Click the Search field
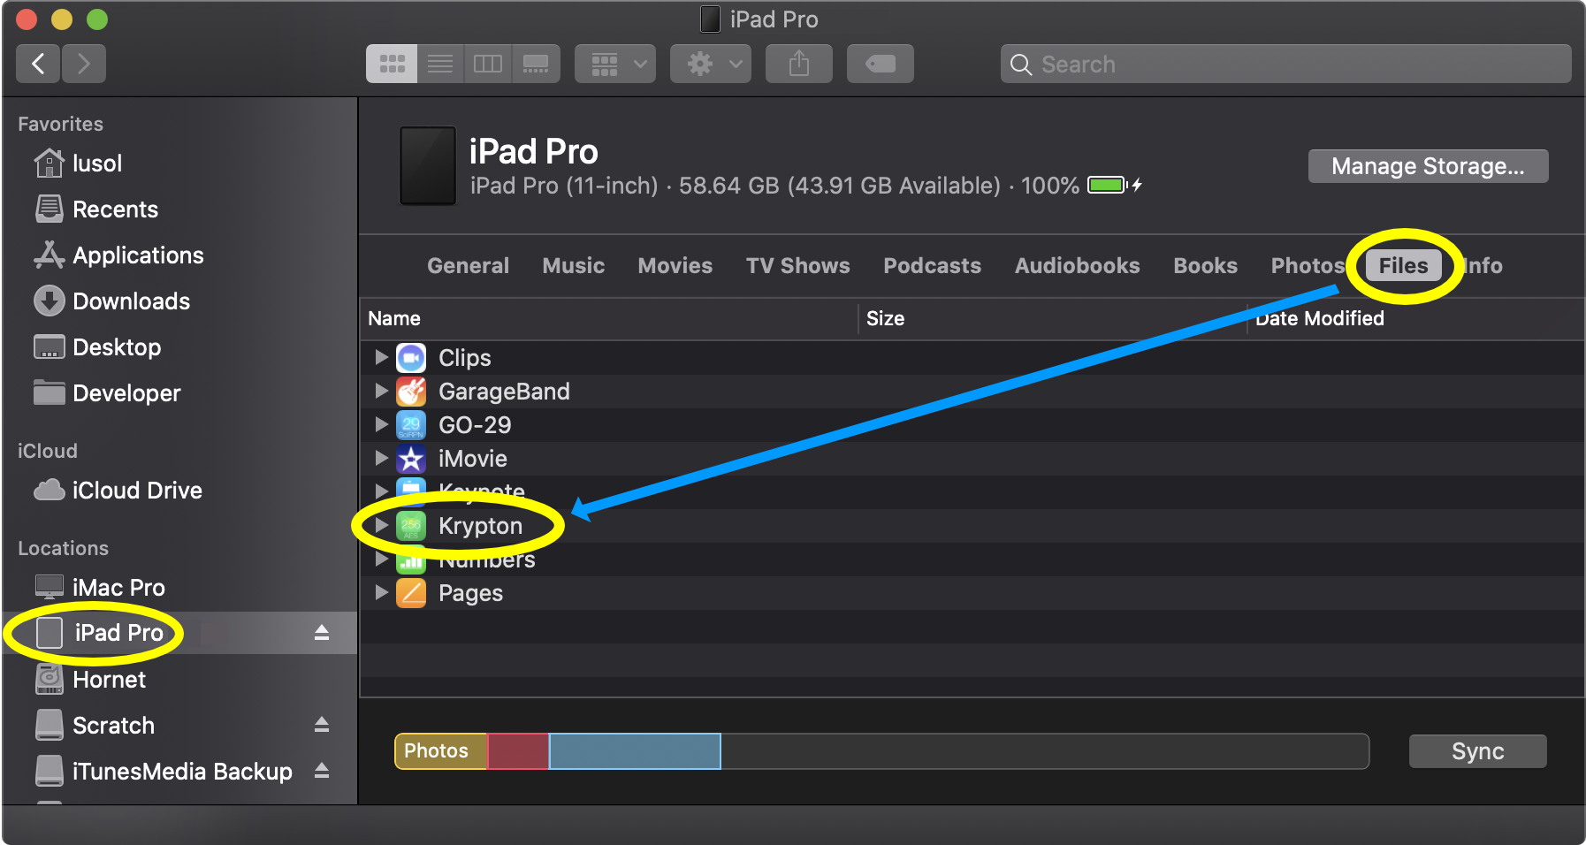Screen dimensions: 1586x845 click(x=1285, y=65)
